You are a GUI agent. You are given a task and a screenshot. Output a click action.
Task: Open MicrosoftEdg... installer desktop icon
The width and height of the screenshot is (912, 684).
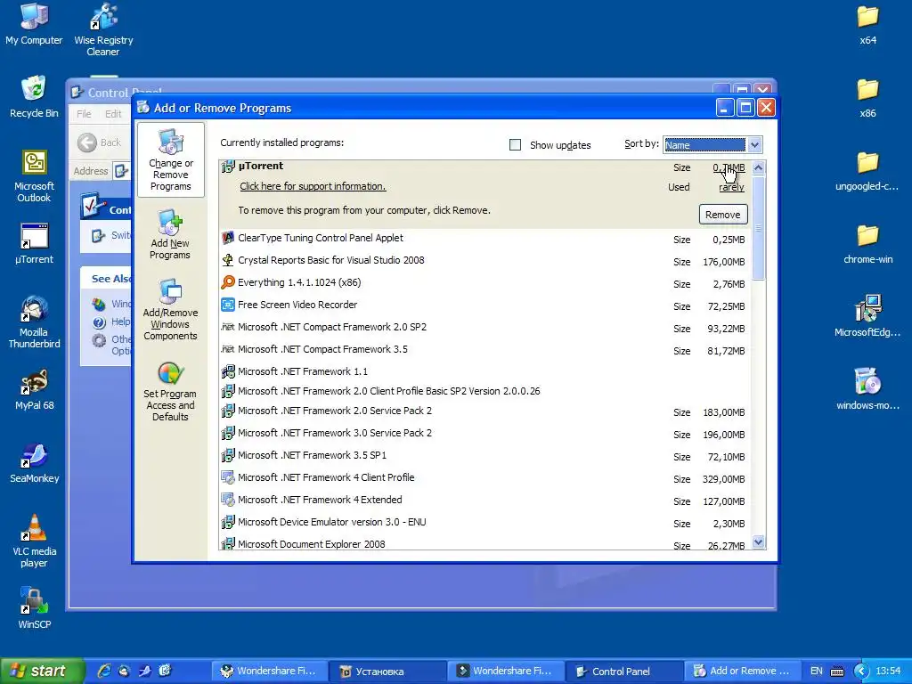(x=867, y=316)
